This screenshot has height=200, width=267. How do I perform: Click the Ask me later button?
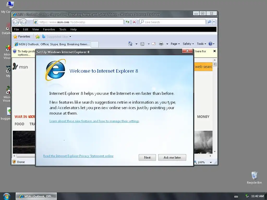(172, 158)
